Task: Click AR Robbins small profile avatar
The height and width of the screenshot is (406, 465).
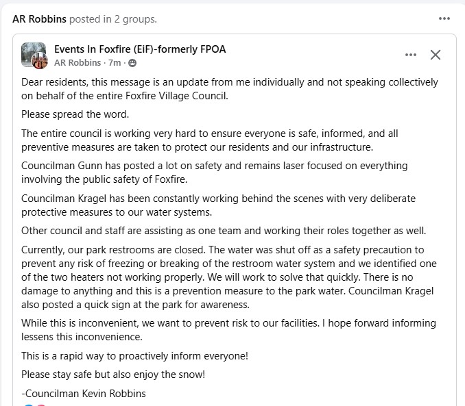Action: coord(40,62)
